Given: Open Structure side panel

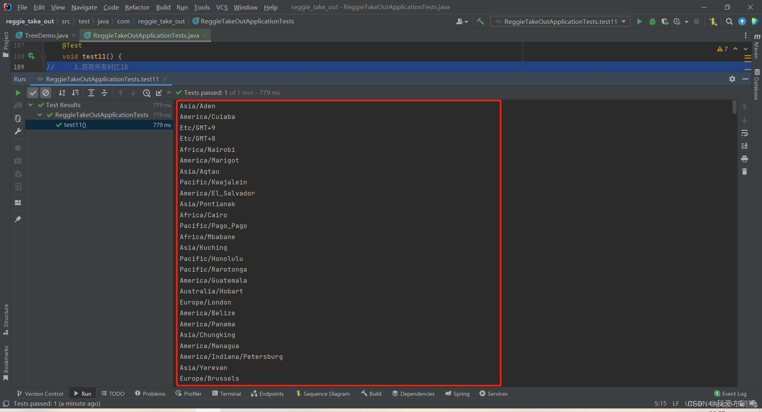Looking at the screenshot, I should (6, 319).
